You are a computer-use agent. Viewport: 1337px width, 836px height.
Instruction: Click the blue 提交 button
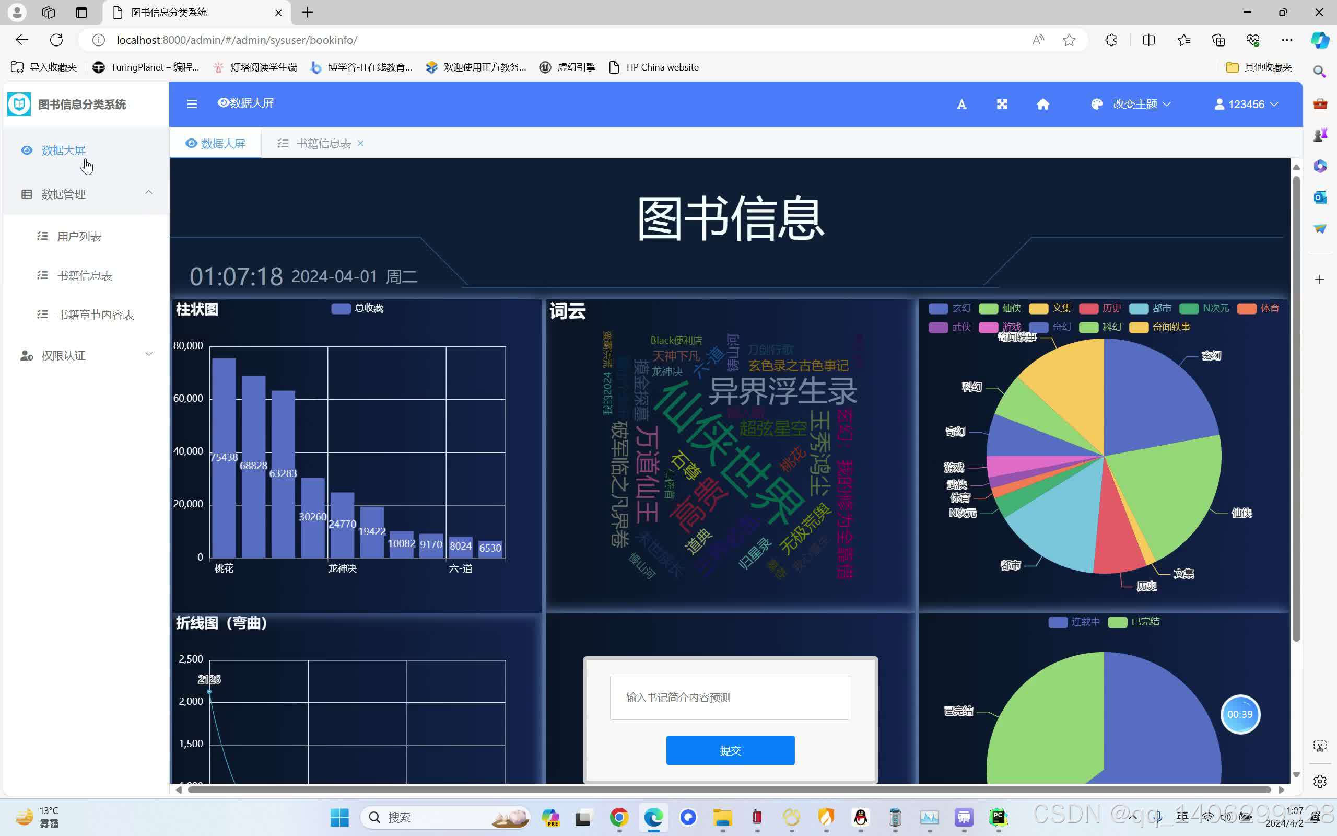click(x=730, y=750)
